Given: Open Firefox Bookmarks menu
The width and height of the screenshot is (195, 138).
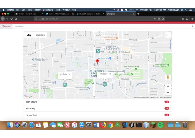Looking at the screenshot, I should point(48,10).
